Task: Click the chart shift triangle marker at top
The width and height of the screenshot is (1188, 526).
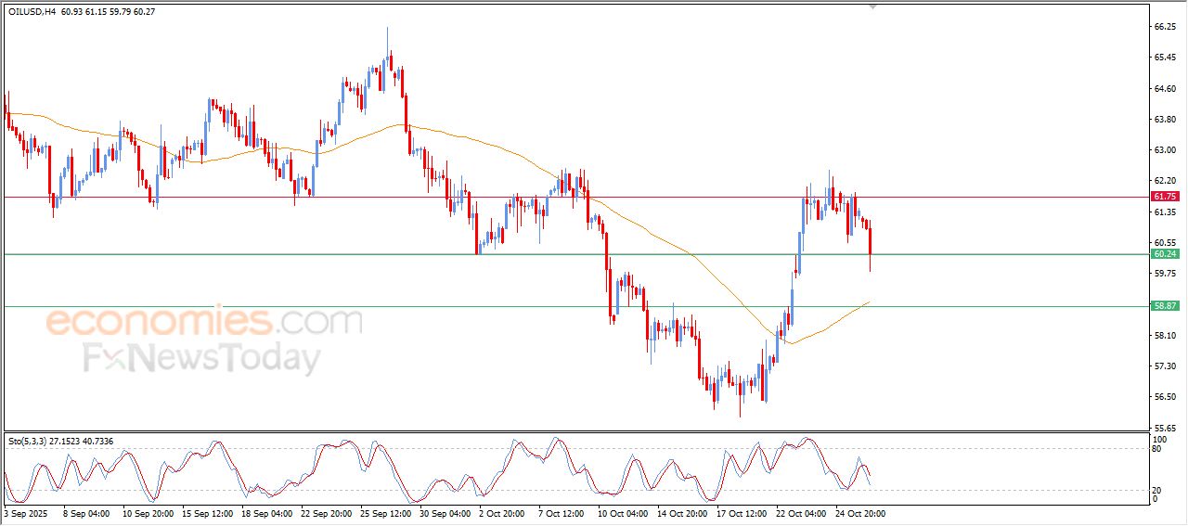Action: (x=871, y=6)
